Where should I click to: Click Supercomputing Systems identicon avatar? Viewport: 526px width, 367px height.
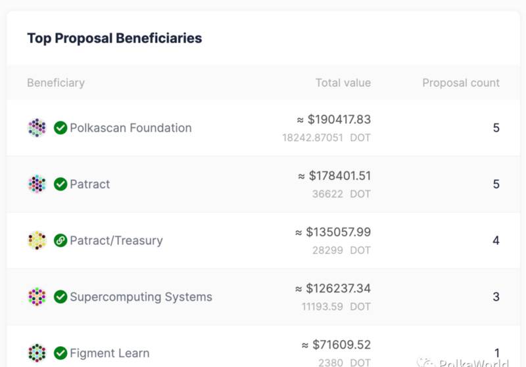[x=37, y=296]
